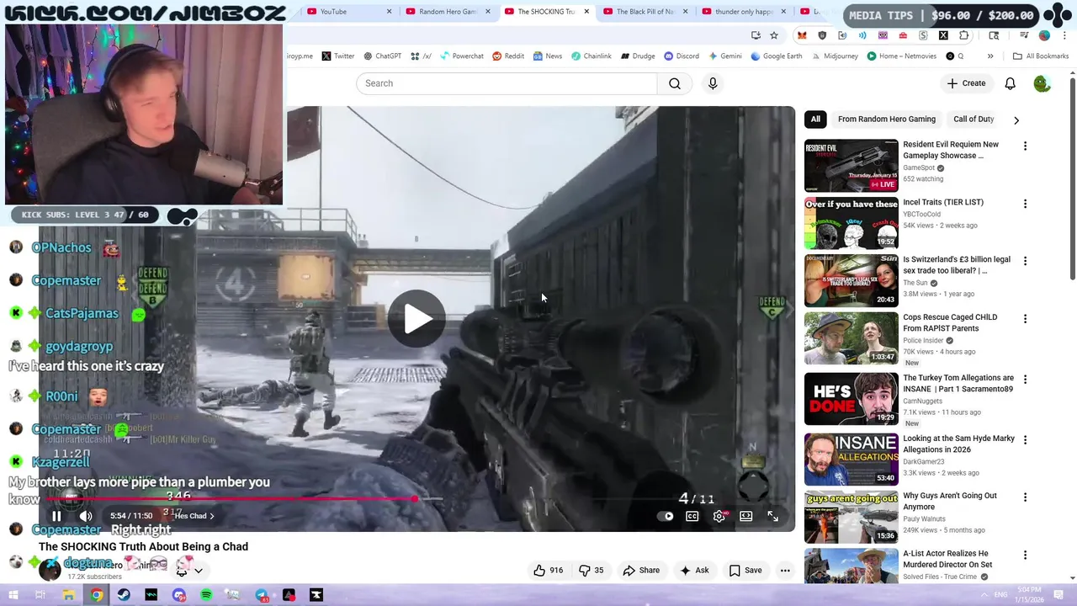Open File Explorer from the taskbar
The width and height of the screenshot is (1077, 606).
point(68,595)
